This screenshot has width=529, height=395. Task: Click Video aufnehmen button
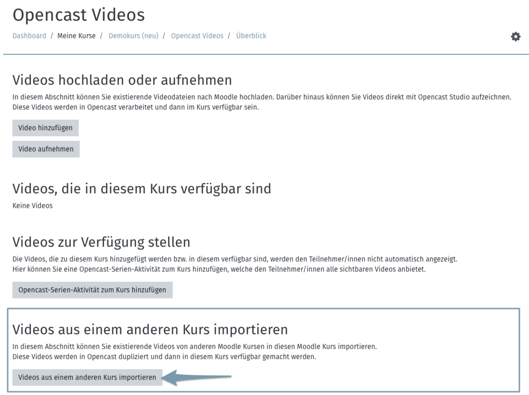46,149
